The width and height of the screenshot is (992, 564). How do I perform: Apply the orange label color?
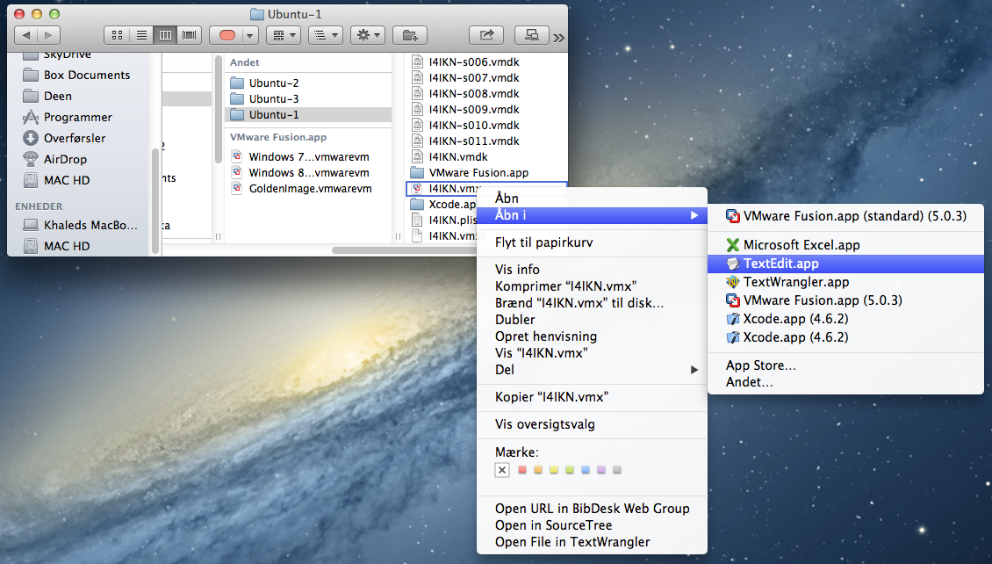538,470
